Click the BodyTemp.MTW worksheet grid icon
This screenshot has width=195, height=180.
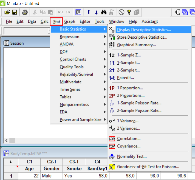tap(6, 153)
